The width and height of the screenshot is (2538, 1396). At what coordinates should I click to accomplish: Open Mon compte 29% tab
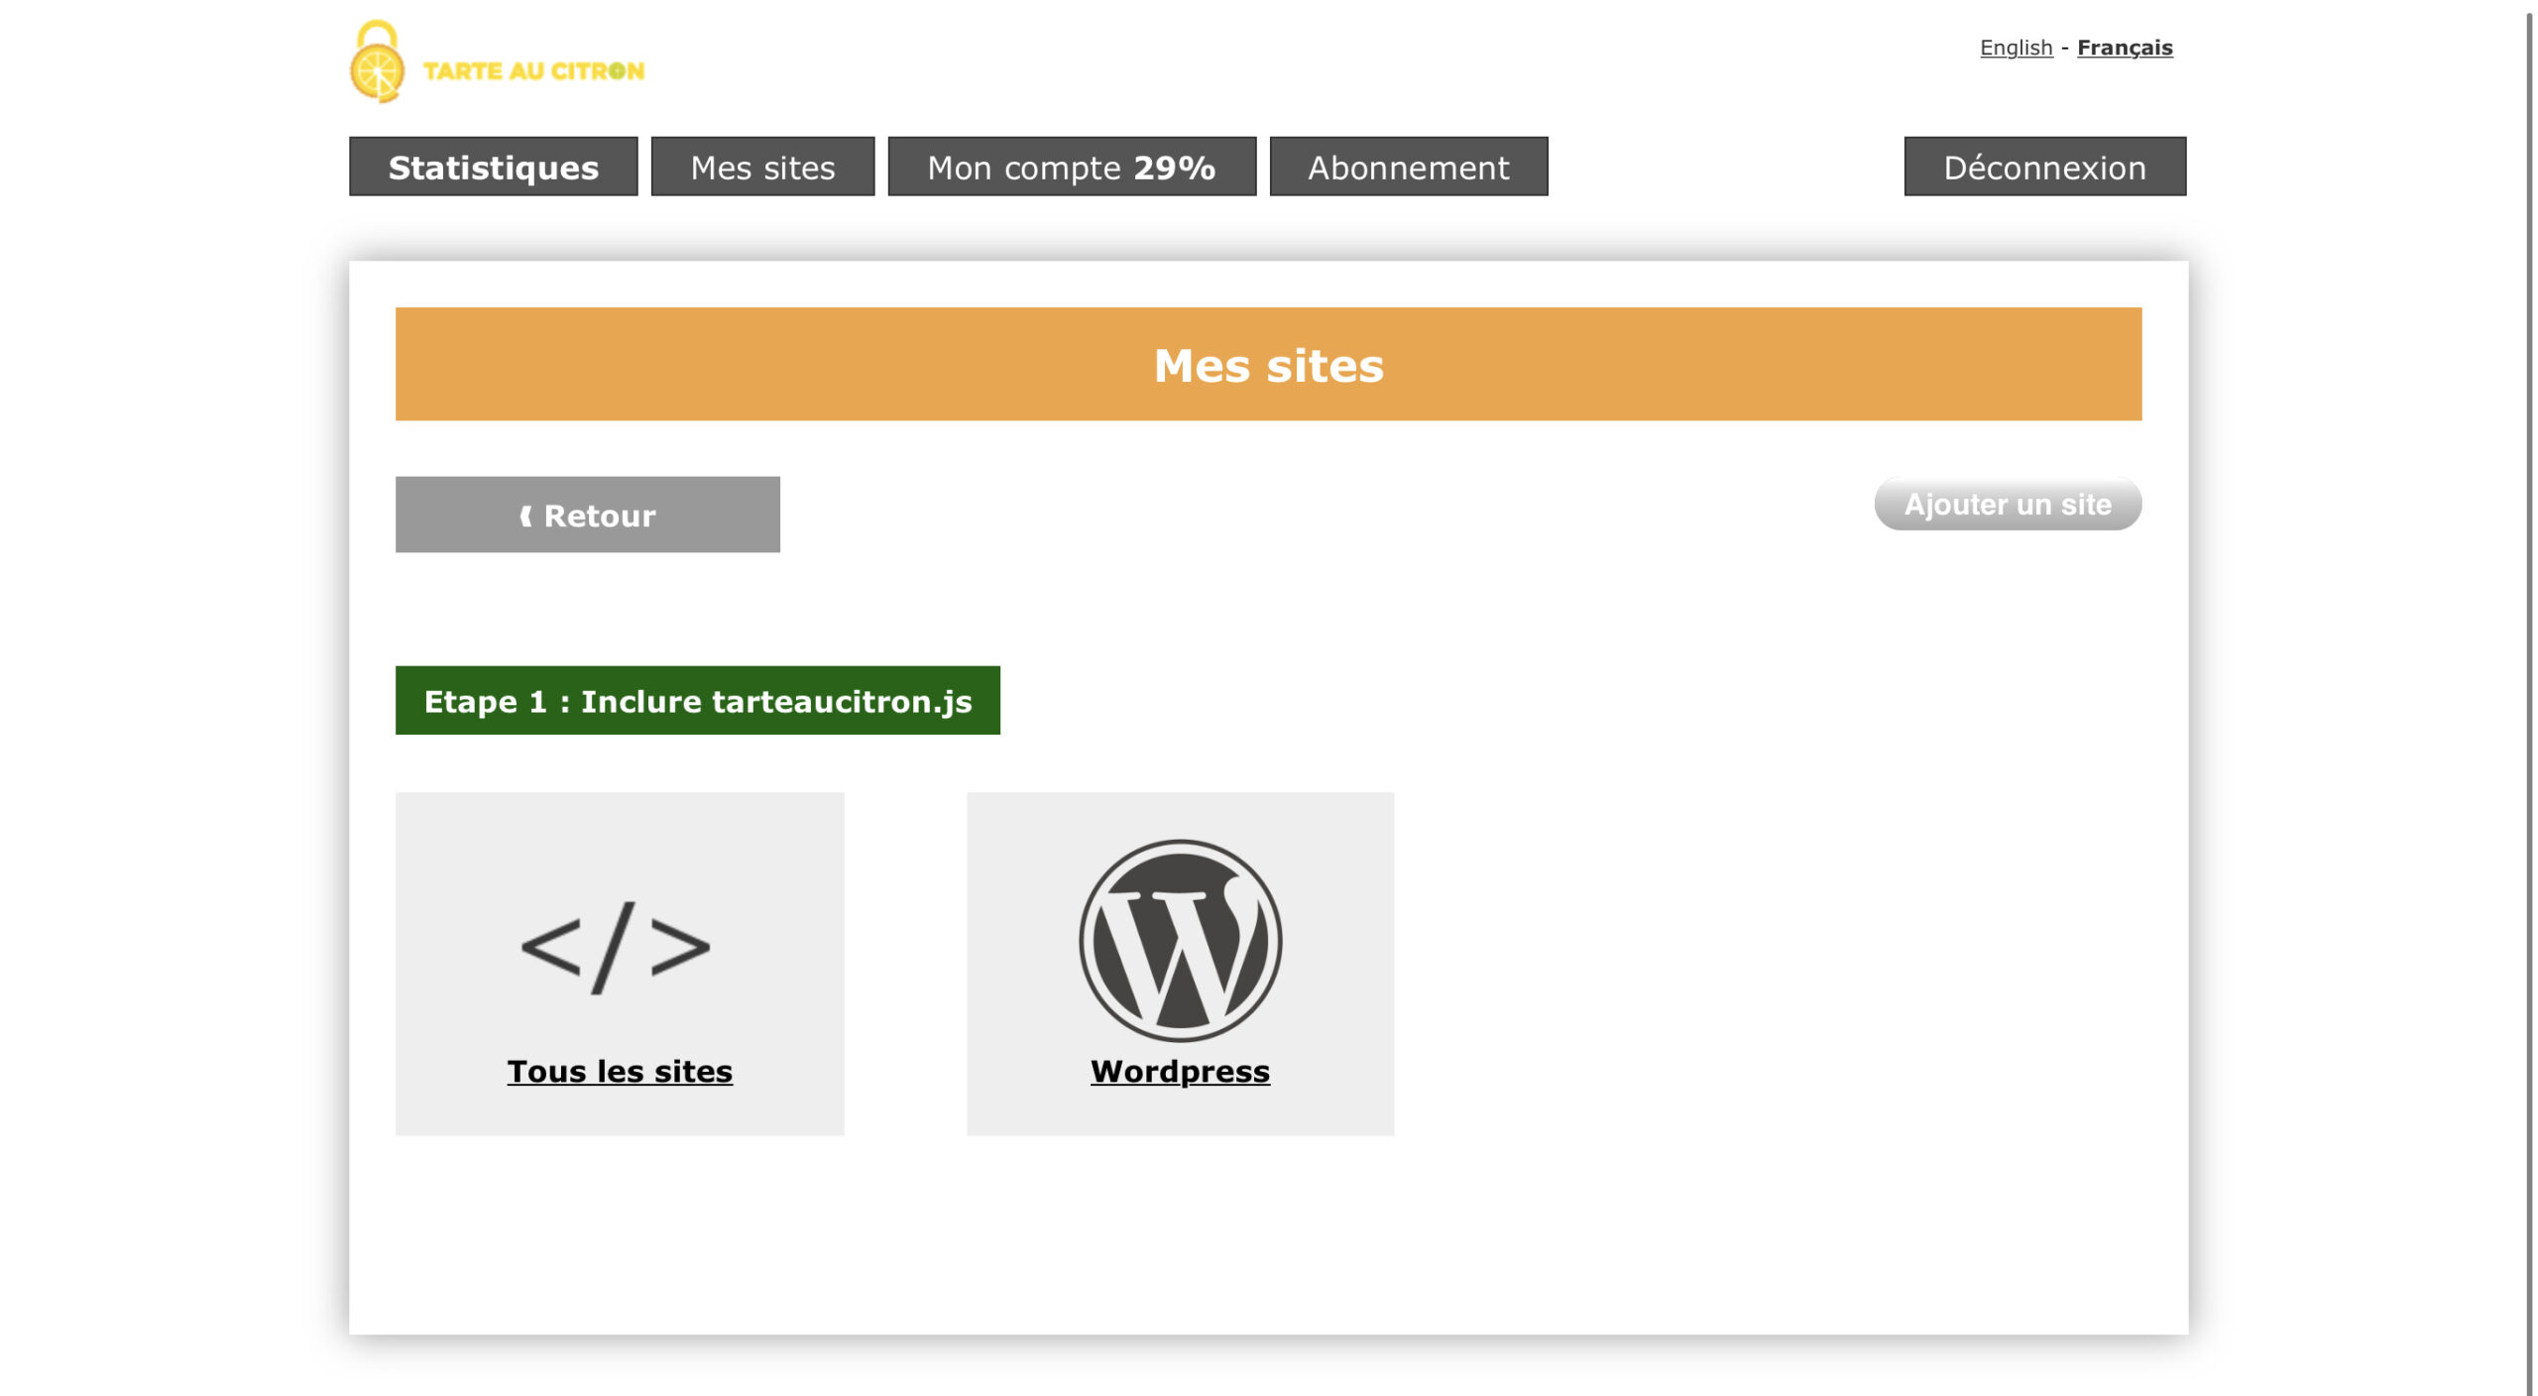(1072, 167)
